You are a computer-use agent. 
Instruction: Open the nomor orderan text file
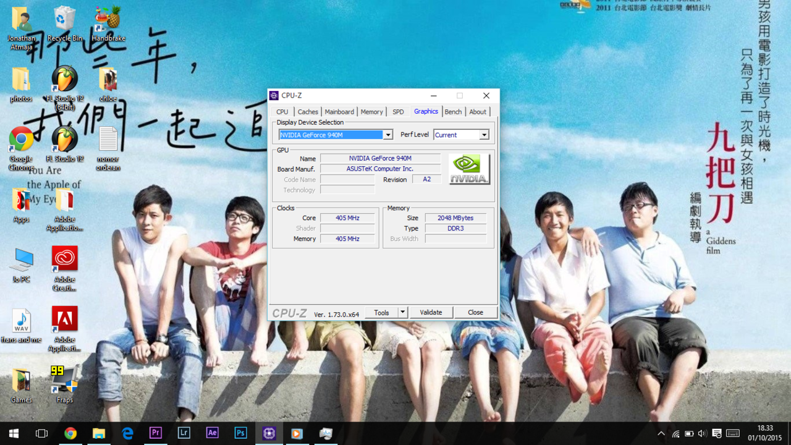tap(108, 149)
